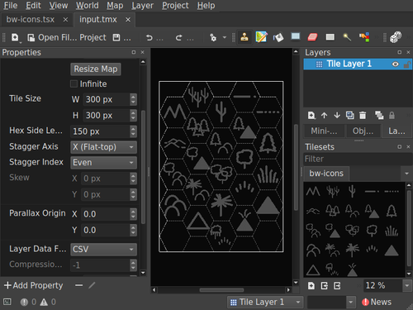
Task: Hide Tile Layer 1 with eye icon
Action: tap(395, 64)
